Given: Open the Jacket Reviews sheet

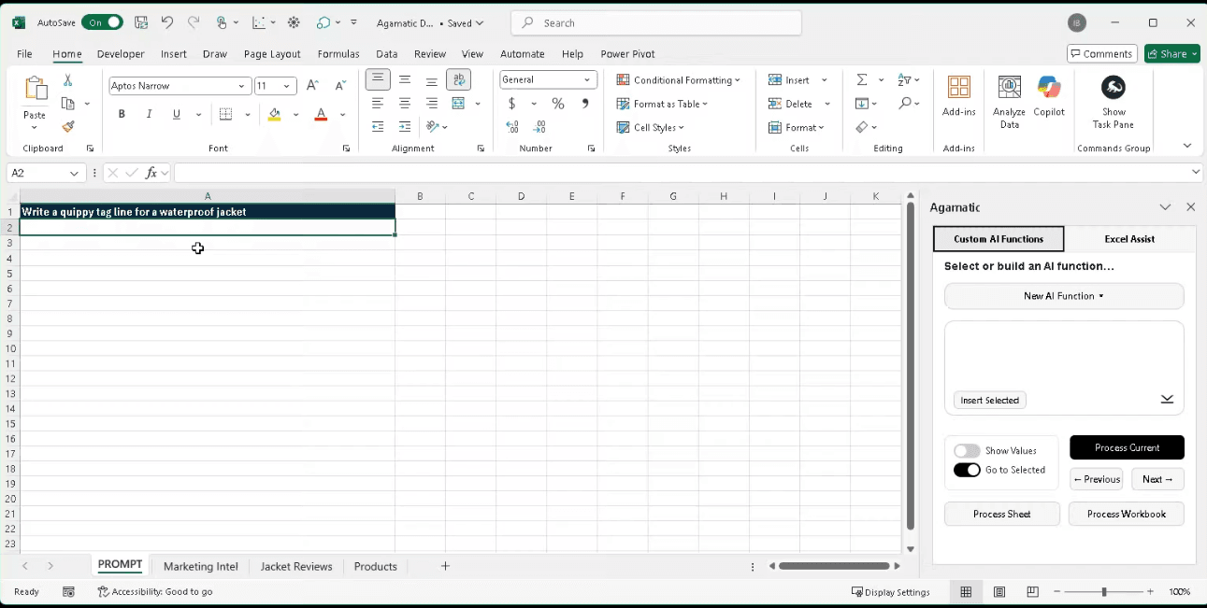Looking at the screenshot, I should pyautogui.click(x=296, y=566).
